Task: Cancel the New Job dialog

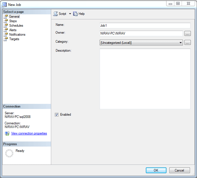Action: click(x=180, y=170)
